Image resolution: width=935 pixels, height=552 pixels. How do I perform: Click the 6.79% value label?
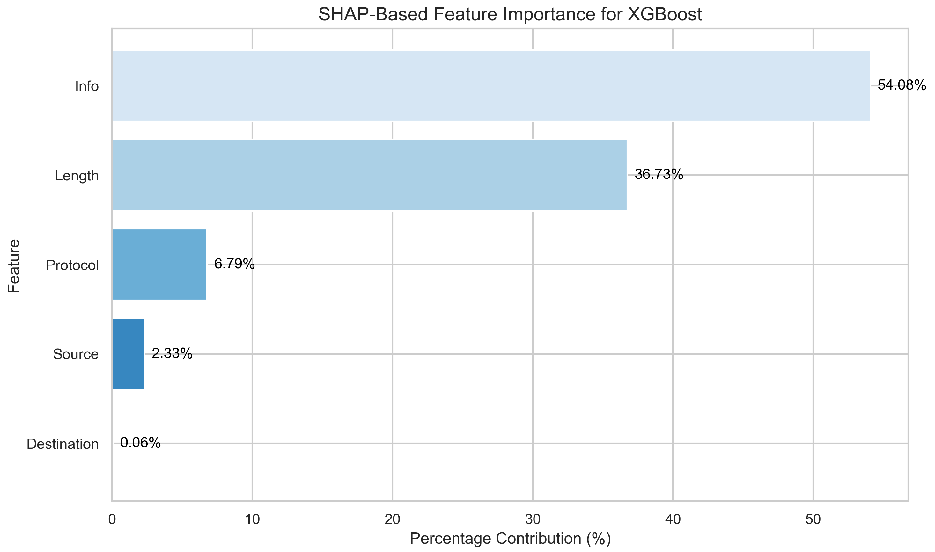pyautogui.click(x=234, y=264)
